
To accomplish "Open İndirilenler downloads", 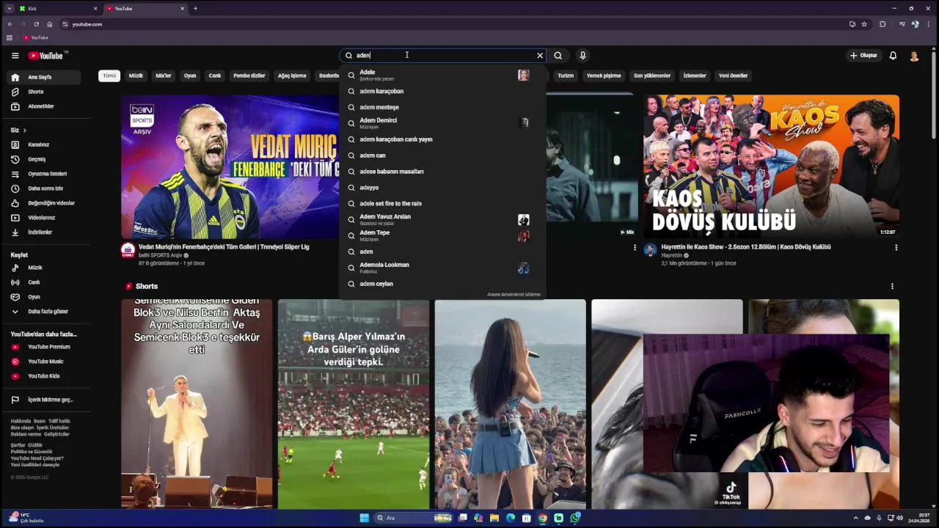I will click(43, 232).
